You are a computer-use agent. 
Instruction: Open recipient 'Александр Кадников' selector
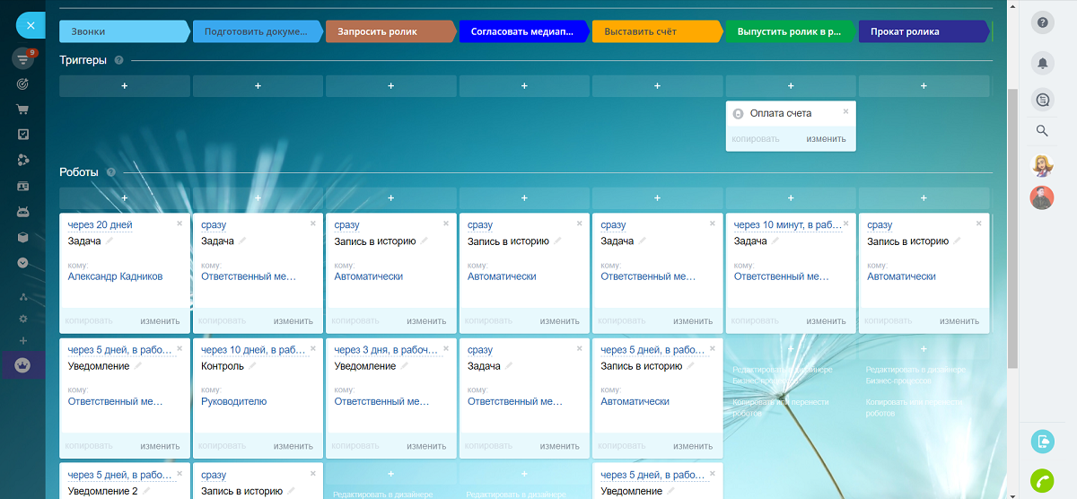[115, 276]
